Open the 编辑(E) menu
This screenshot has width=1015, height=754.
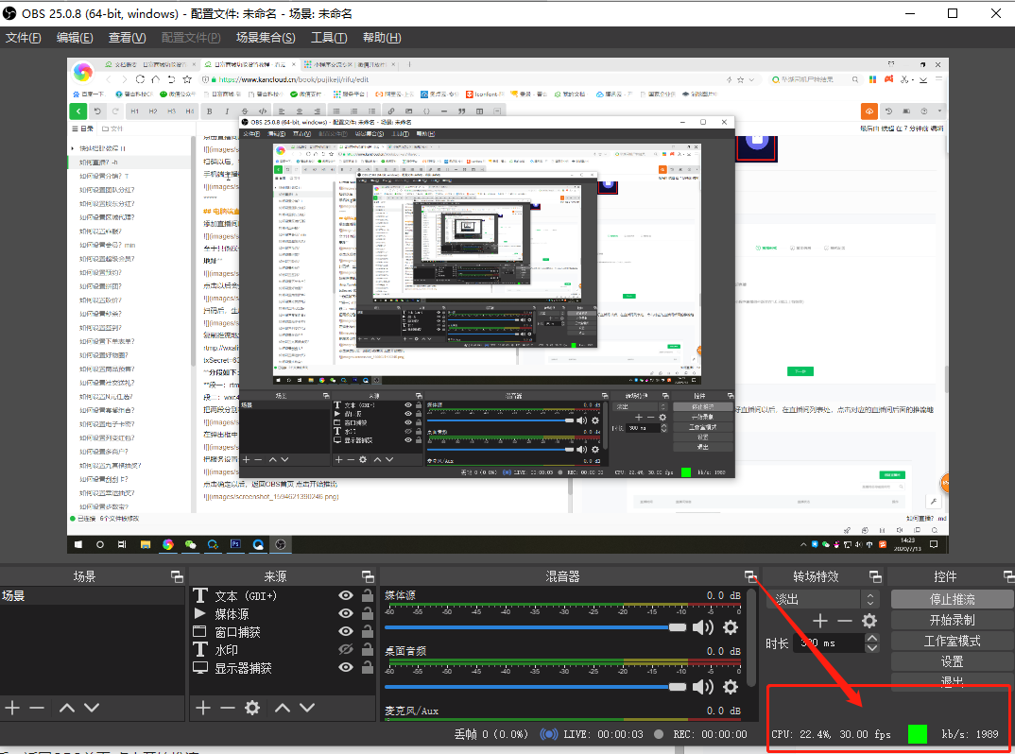[75, 38]
